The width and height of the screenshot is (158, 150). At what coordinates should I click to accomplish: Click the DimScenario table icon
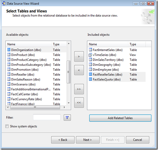pos(9,84)
